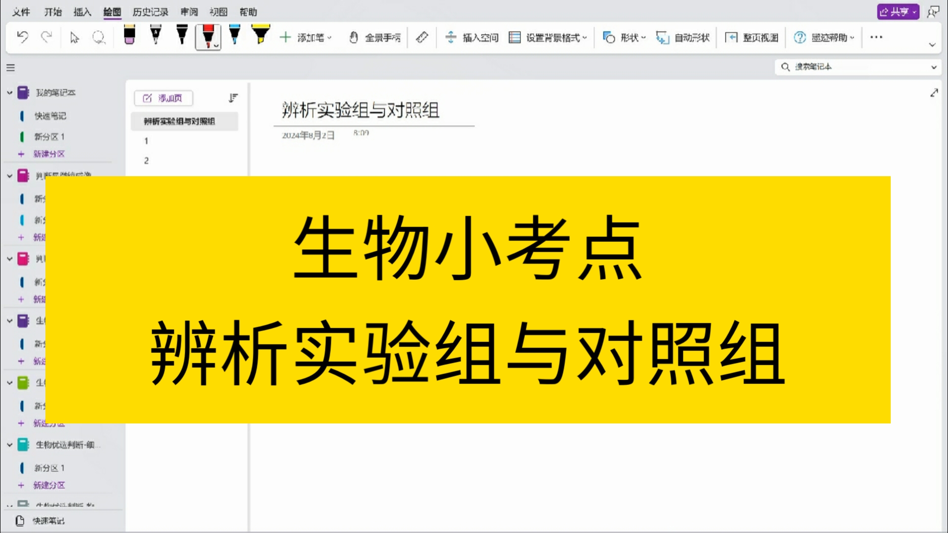Open the 文件 menu
The width and height of the screenshot is (948, 533).
(21, 12)
